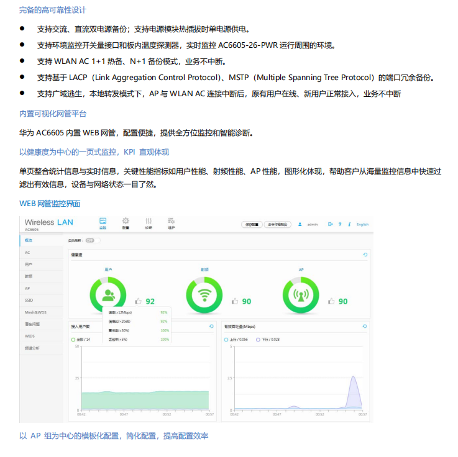Click the 信噪比(>20dB) tooltip row
The height and width of the screenshot is (457, 458).
137,321
